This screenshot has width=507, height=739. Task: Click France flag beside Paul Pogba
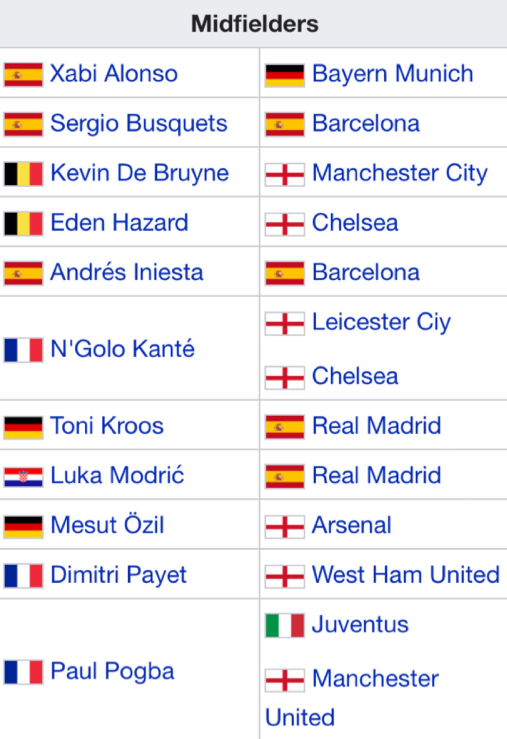tap(23, 672)
